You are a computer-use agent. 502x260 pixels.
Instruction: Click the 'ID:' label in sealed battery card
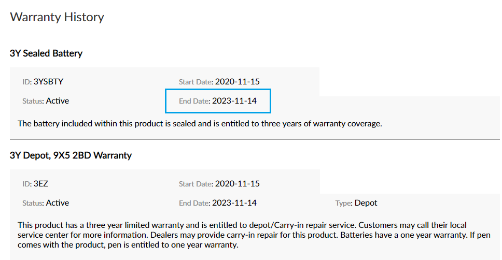point(27,82)
